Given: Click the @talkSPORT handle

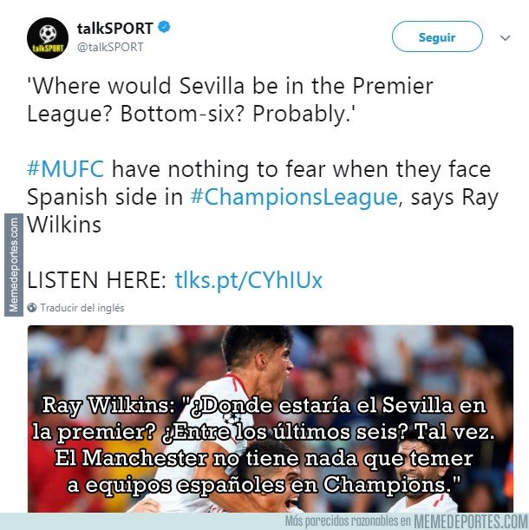Looking at the screenshot, I should coord(110,47).
